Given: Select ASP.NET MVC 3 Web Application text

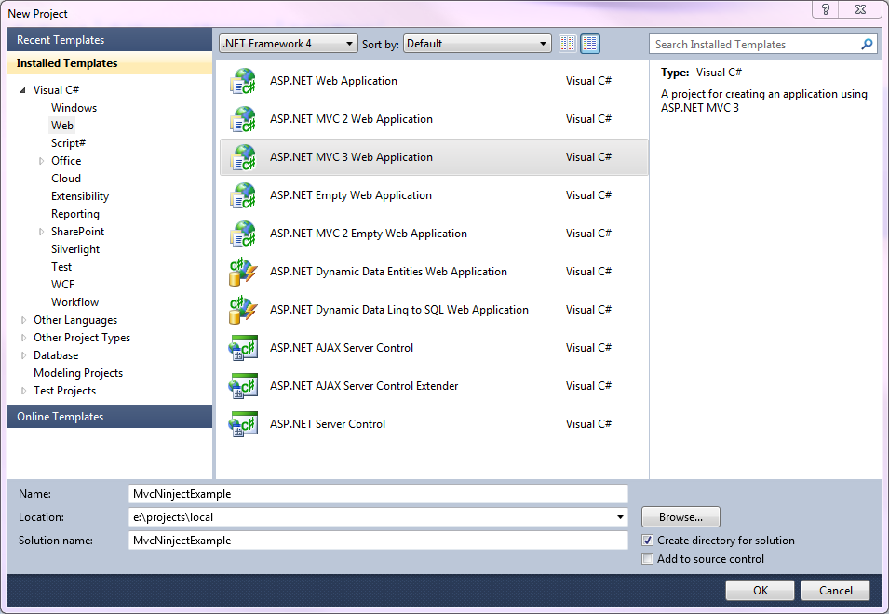Looking at the screenshot, I should [351, 157].
